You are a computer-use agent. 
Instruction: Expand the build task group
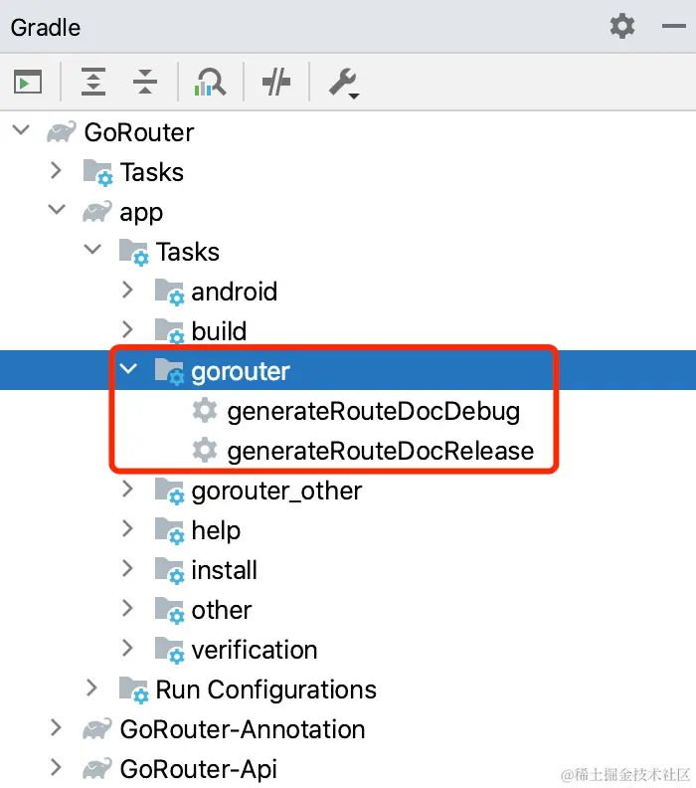127,329
